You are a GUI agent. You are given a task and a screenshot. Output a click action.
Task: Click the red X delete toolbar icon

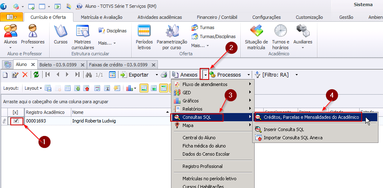click(x=25, y=75)
